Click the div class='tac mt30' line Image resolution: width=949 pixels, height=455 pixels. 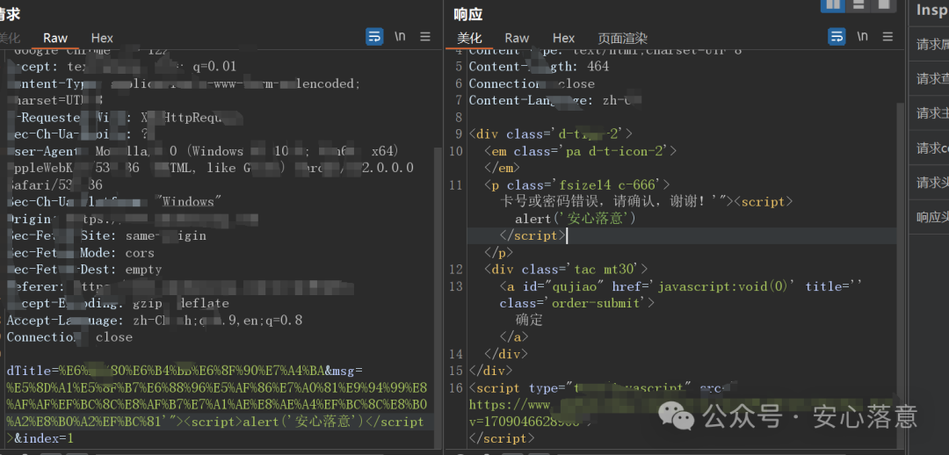pyautogui.click(x=566, y=269)
